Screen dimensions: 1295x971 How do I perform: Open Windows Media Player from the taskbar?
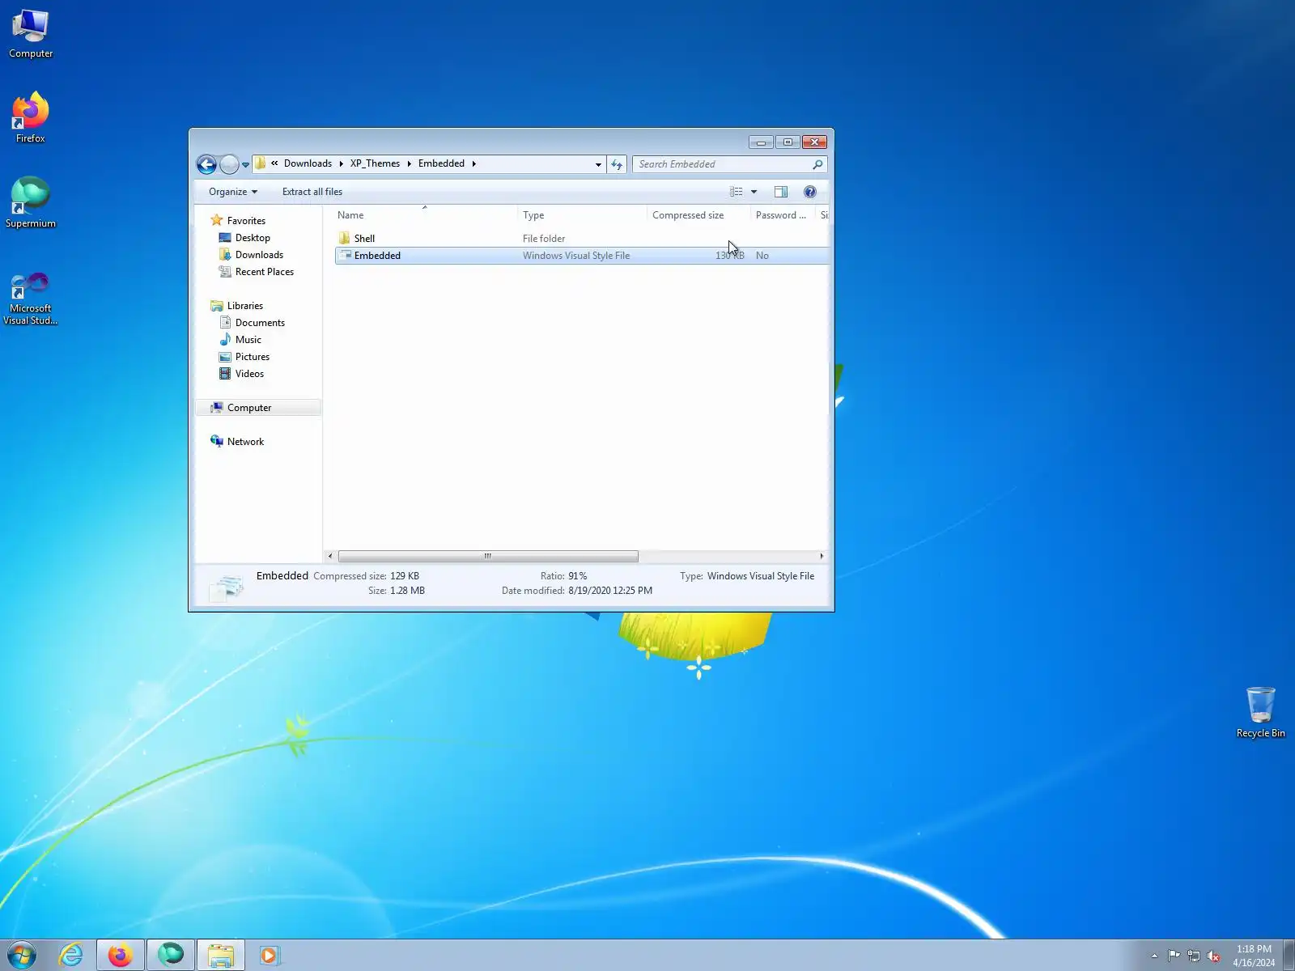269,955
